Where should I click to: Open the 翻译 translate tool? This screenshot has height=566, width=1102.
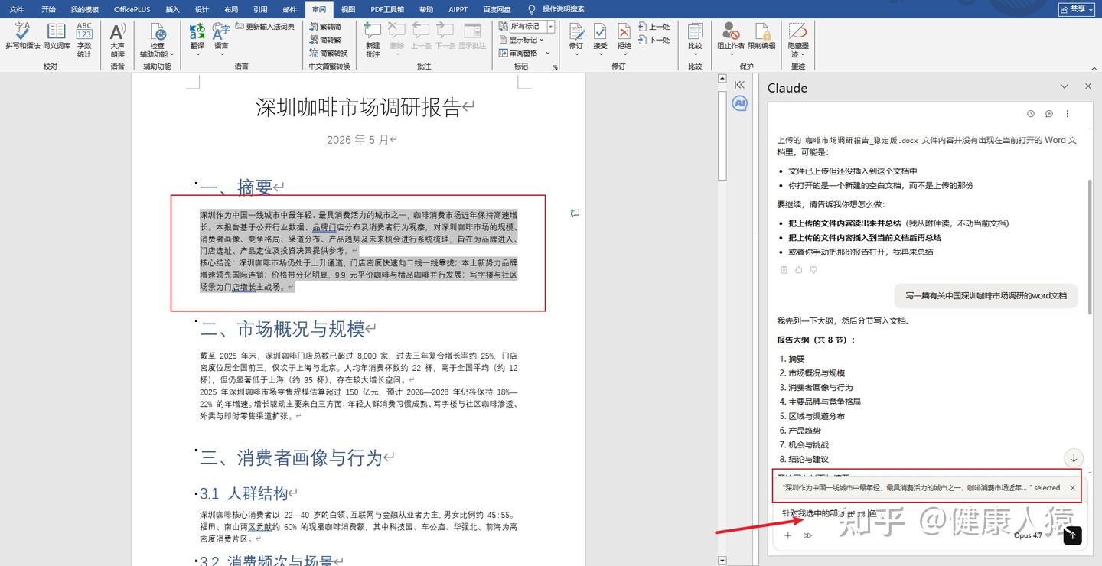(x=197, y=38)
